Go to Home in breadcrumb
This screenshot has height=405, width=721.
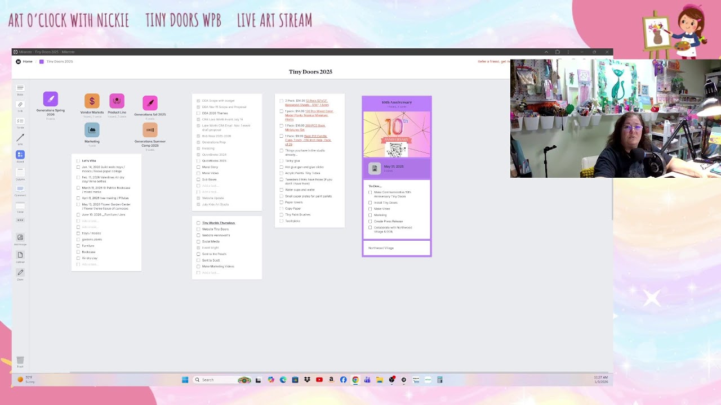[x=28, y=61]
